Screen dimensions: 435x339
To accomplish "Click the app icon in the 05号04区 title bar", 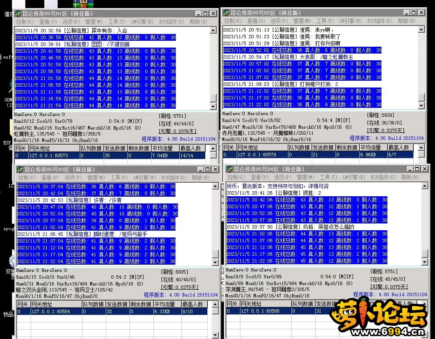I will 230,169.
